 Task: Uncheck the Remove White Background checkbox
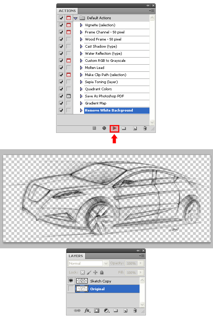click(61, 110)
